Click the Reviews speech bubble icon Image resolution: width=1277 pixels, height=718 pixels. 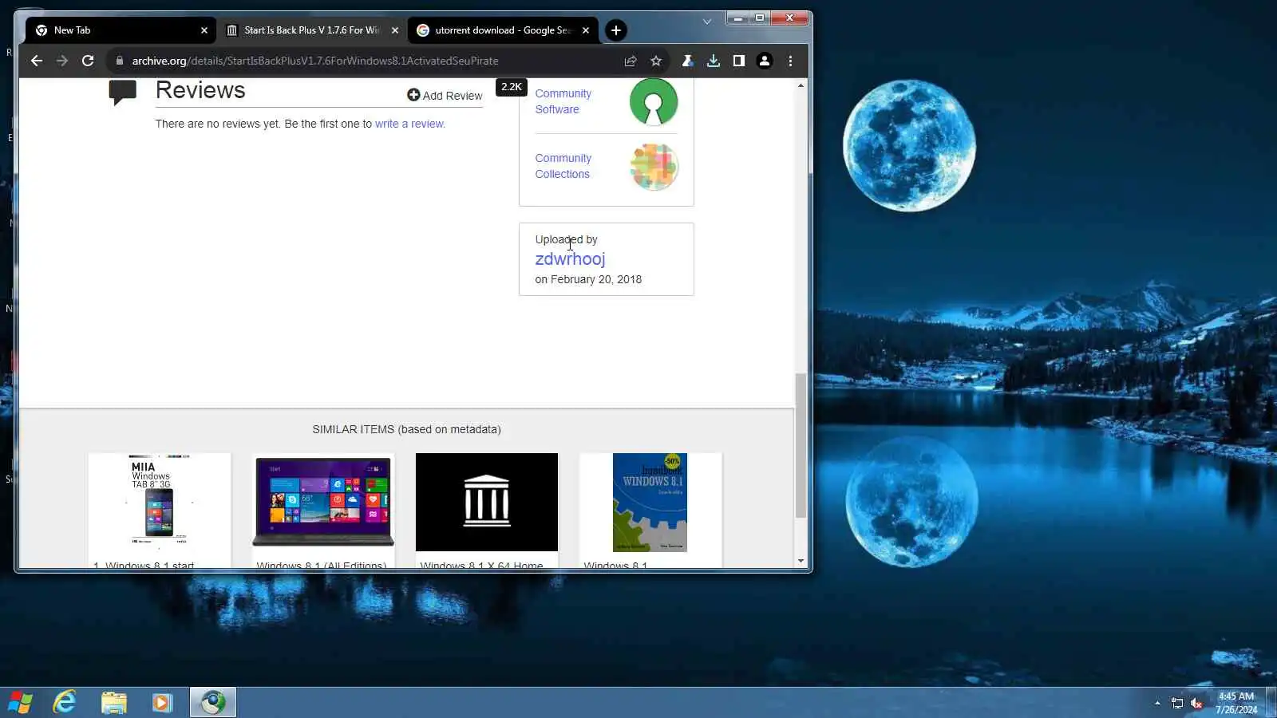(123, 93)
